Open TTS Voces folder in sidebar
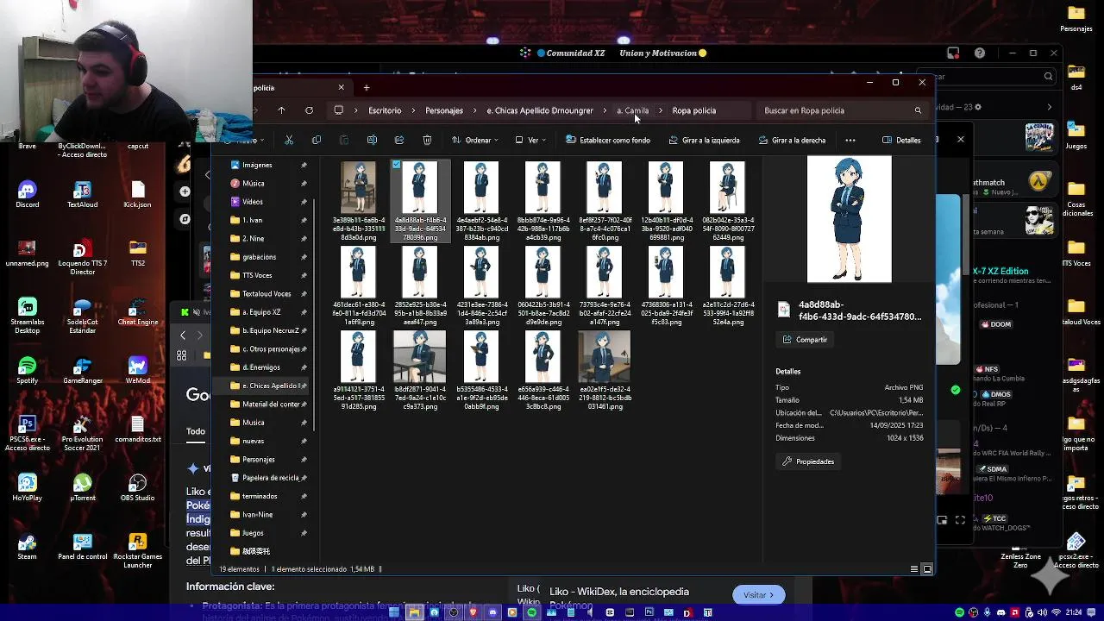Screen dimensions: 1104x621 [x=257, y=275]
